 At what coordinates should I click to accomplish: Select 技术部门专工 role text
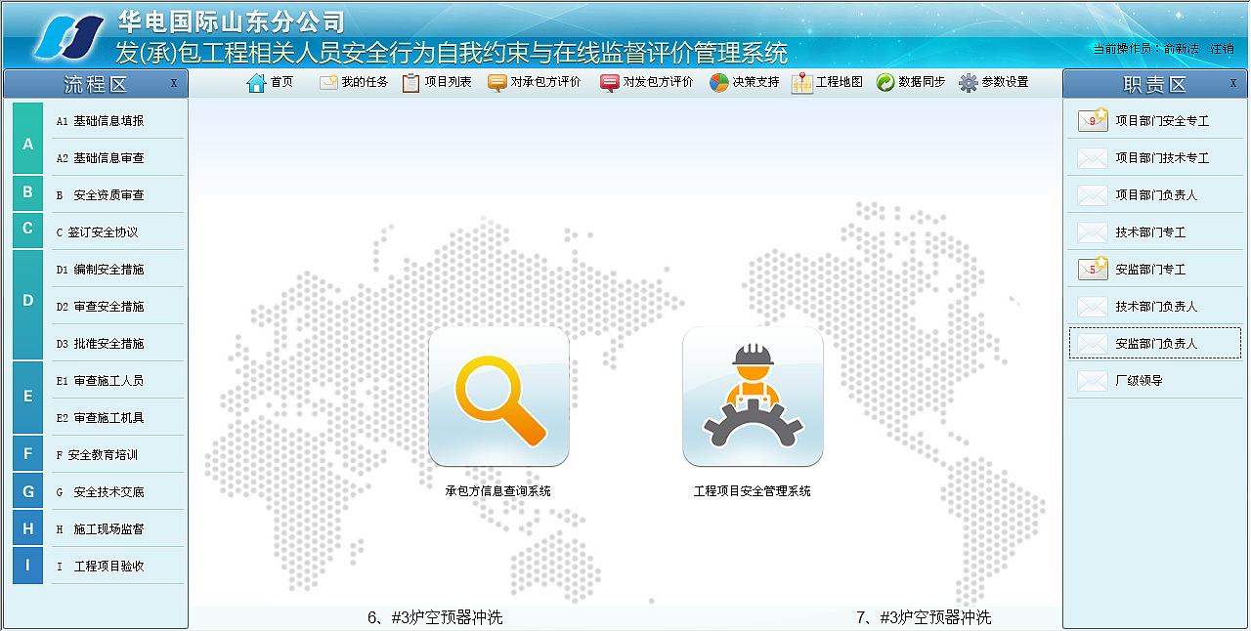(1150, 232)
